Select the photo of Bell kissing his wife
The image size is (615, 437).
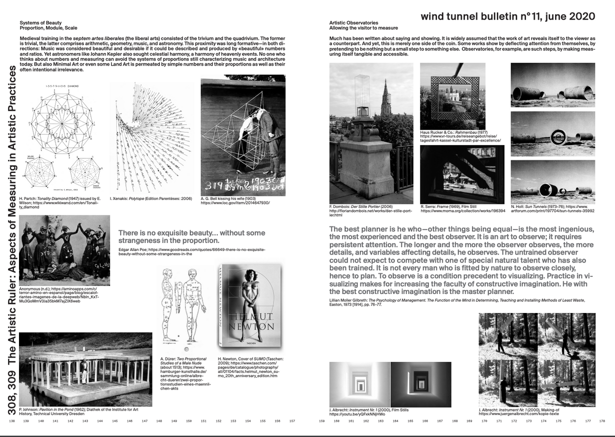243,135
